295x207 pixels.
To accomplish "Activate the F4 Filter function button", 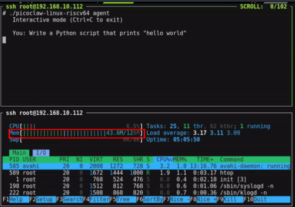I will point(96,199).
